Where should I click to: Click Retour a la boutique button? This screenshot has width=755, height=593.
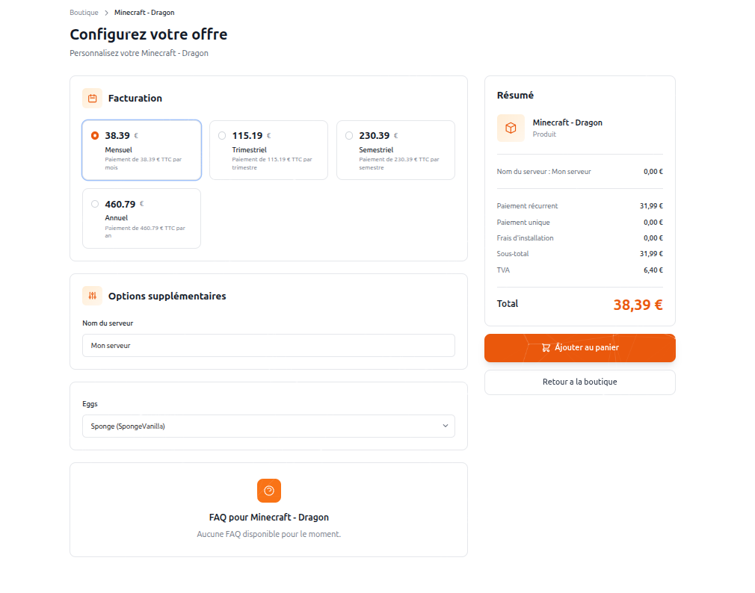point(579,382)
